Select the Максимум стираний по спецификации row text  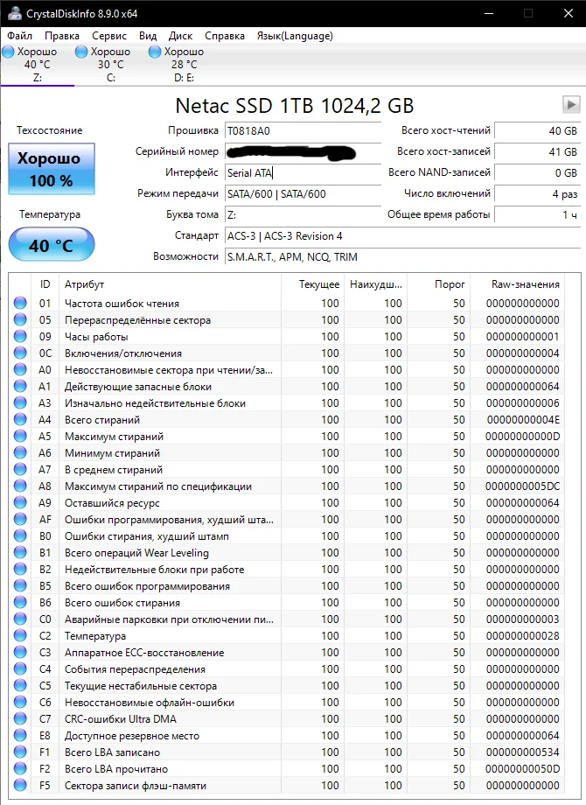coord(158,486)
